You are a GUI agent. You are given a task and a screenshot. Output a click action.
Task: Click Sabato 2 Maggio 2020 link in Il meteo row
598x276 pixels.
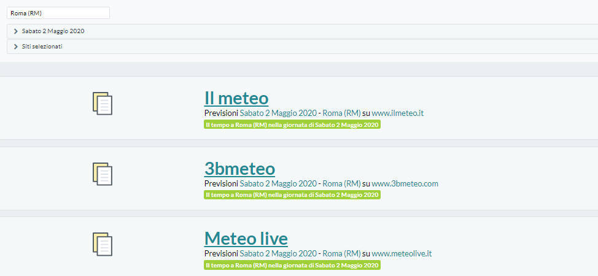[278, 113]
